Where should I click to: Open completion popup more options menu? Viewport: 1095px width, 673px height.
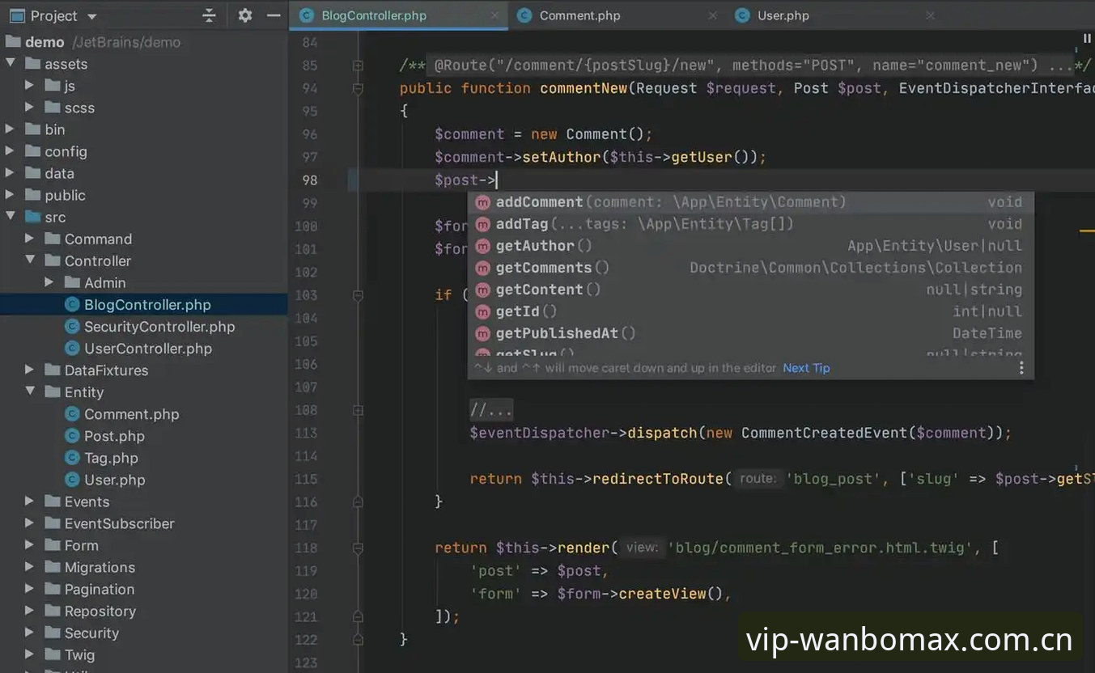[1021, 368]
